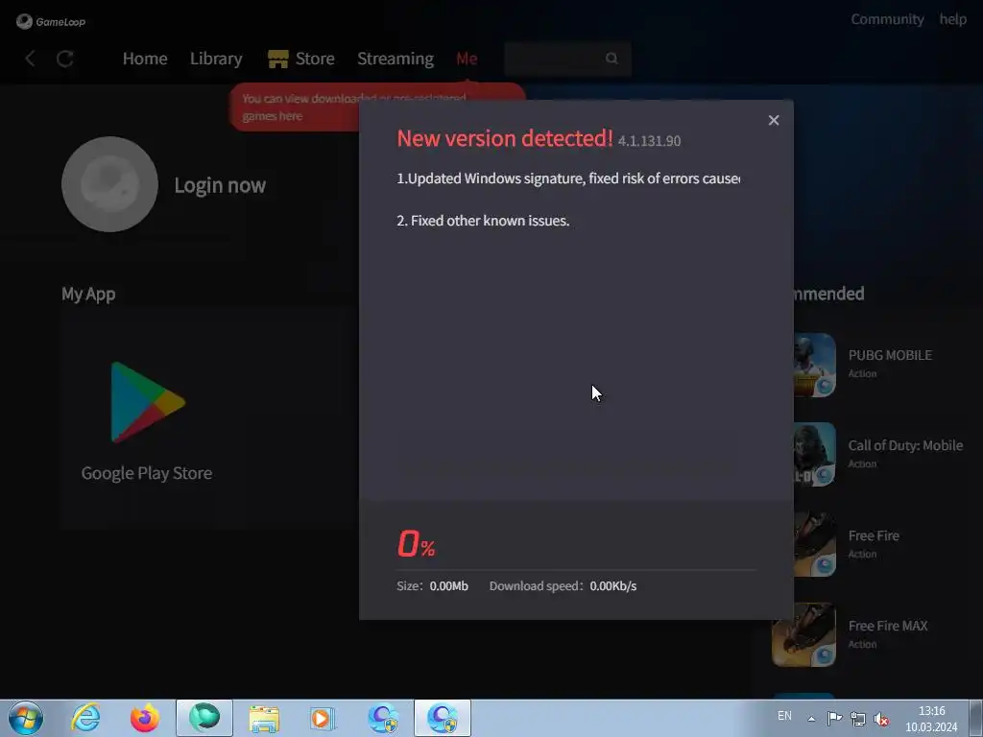Image resolution: width=983 pixels, height=737 pixels.
Task: Open the Action Center flag icon
Action: [834, 719]
